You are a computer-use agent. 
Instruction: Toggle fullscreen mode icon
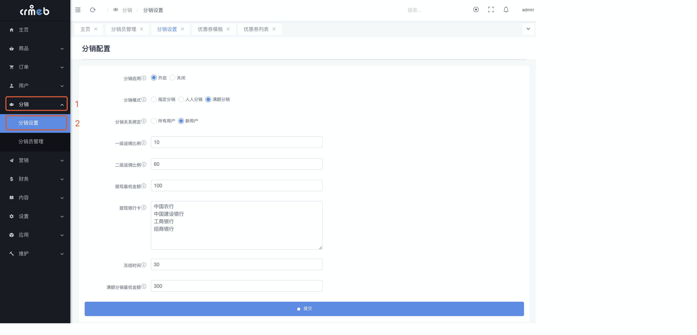click(491, 10)
